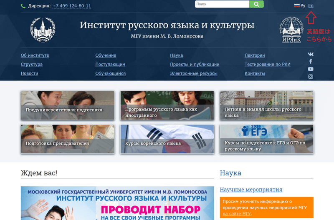Viewport: 334px width, 220px height.
Task: Open the Обучающимся menu item
Action: pos(110,74)
